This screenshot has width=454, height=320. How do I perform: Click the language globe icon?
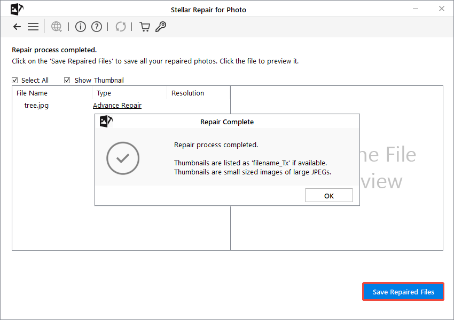(56, 26)
